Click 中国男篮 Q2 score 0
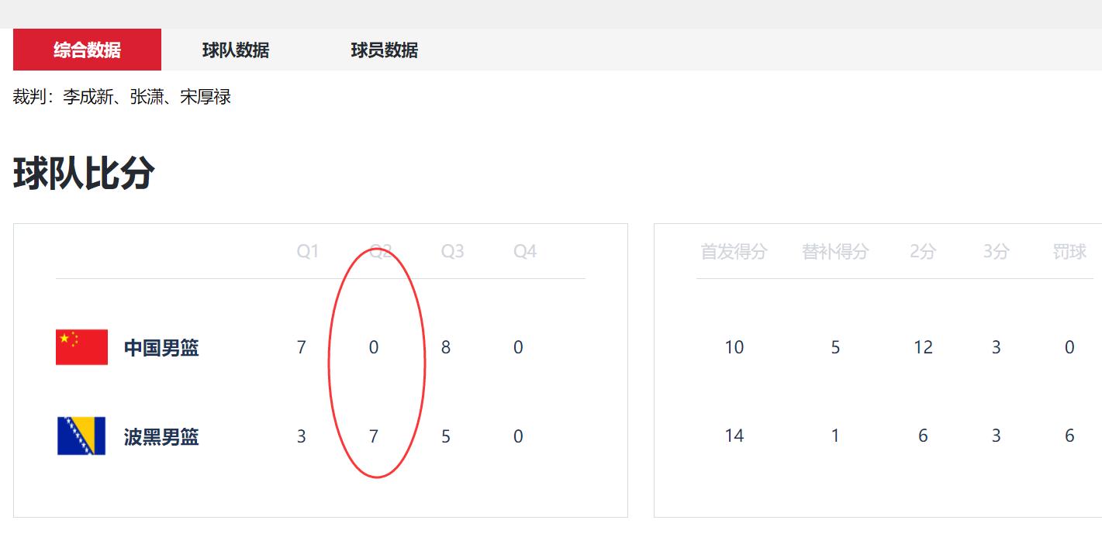1102x534 pixels. coord(374,347)
